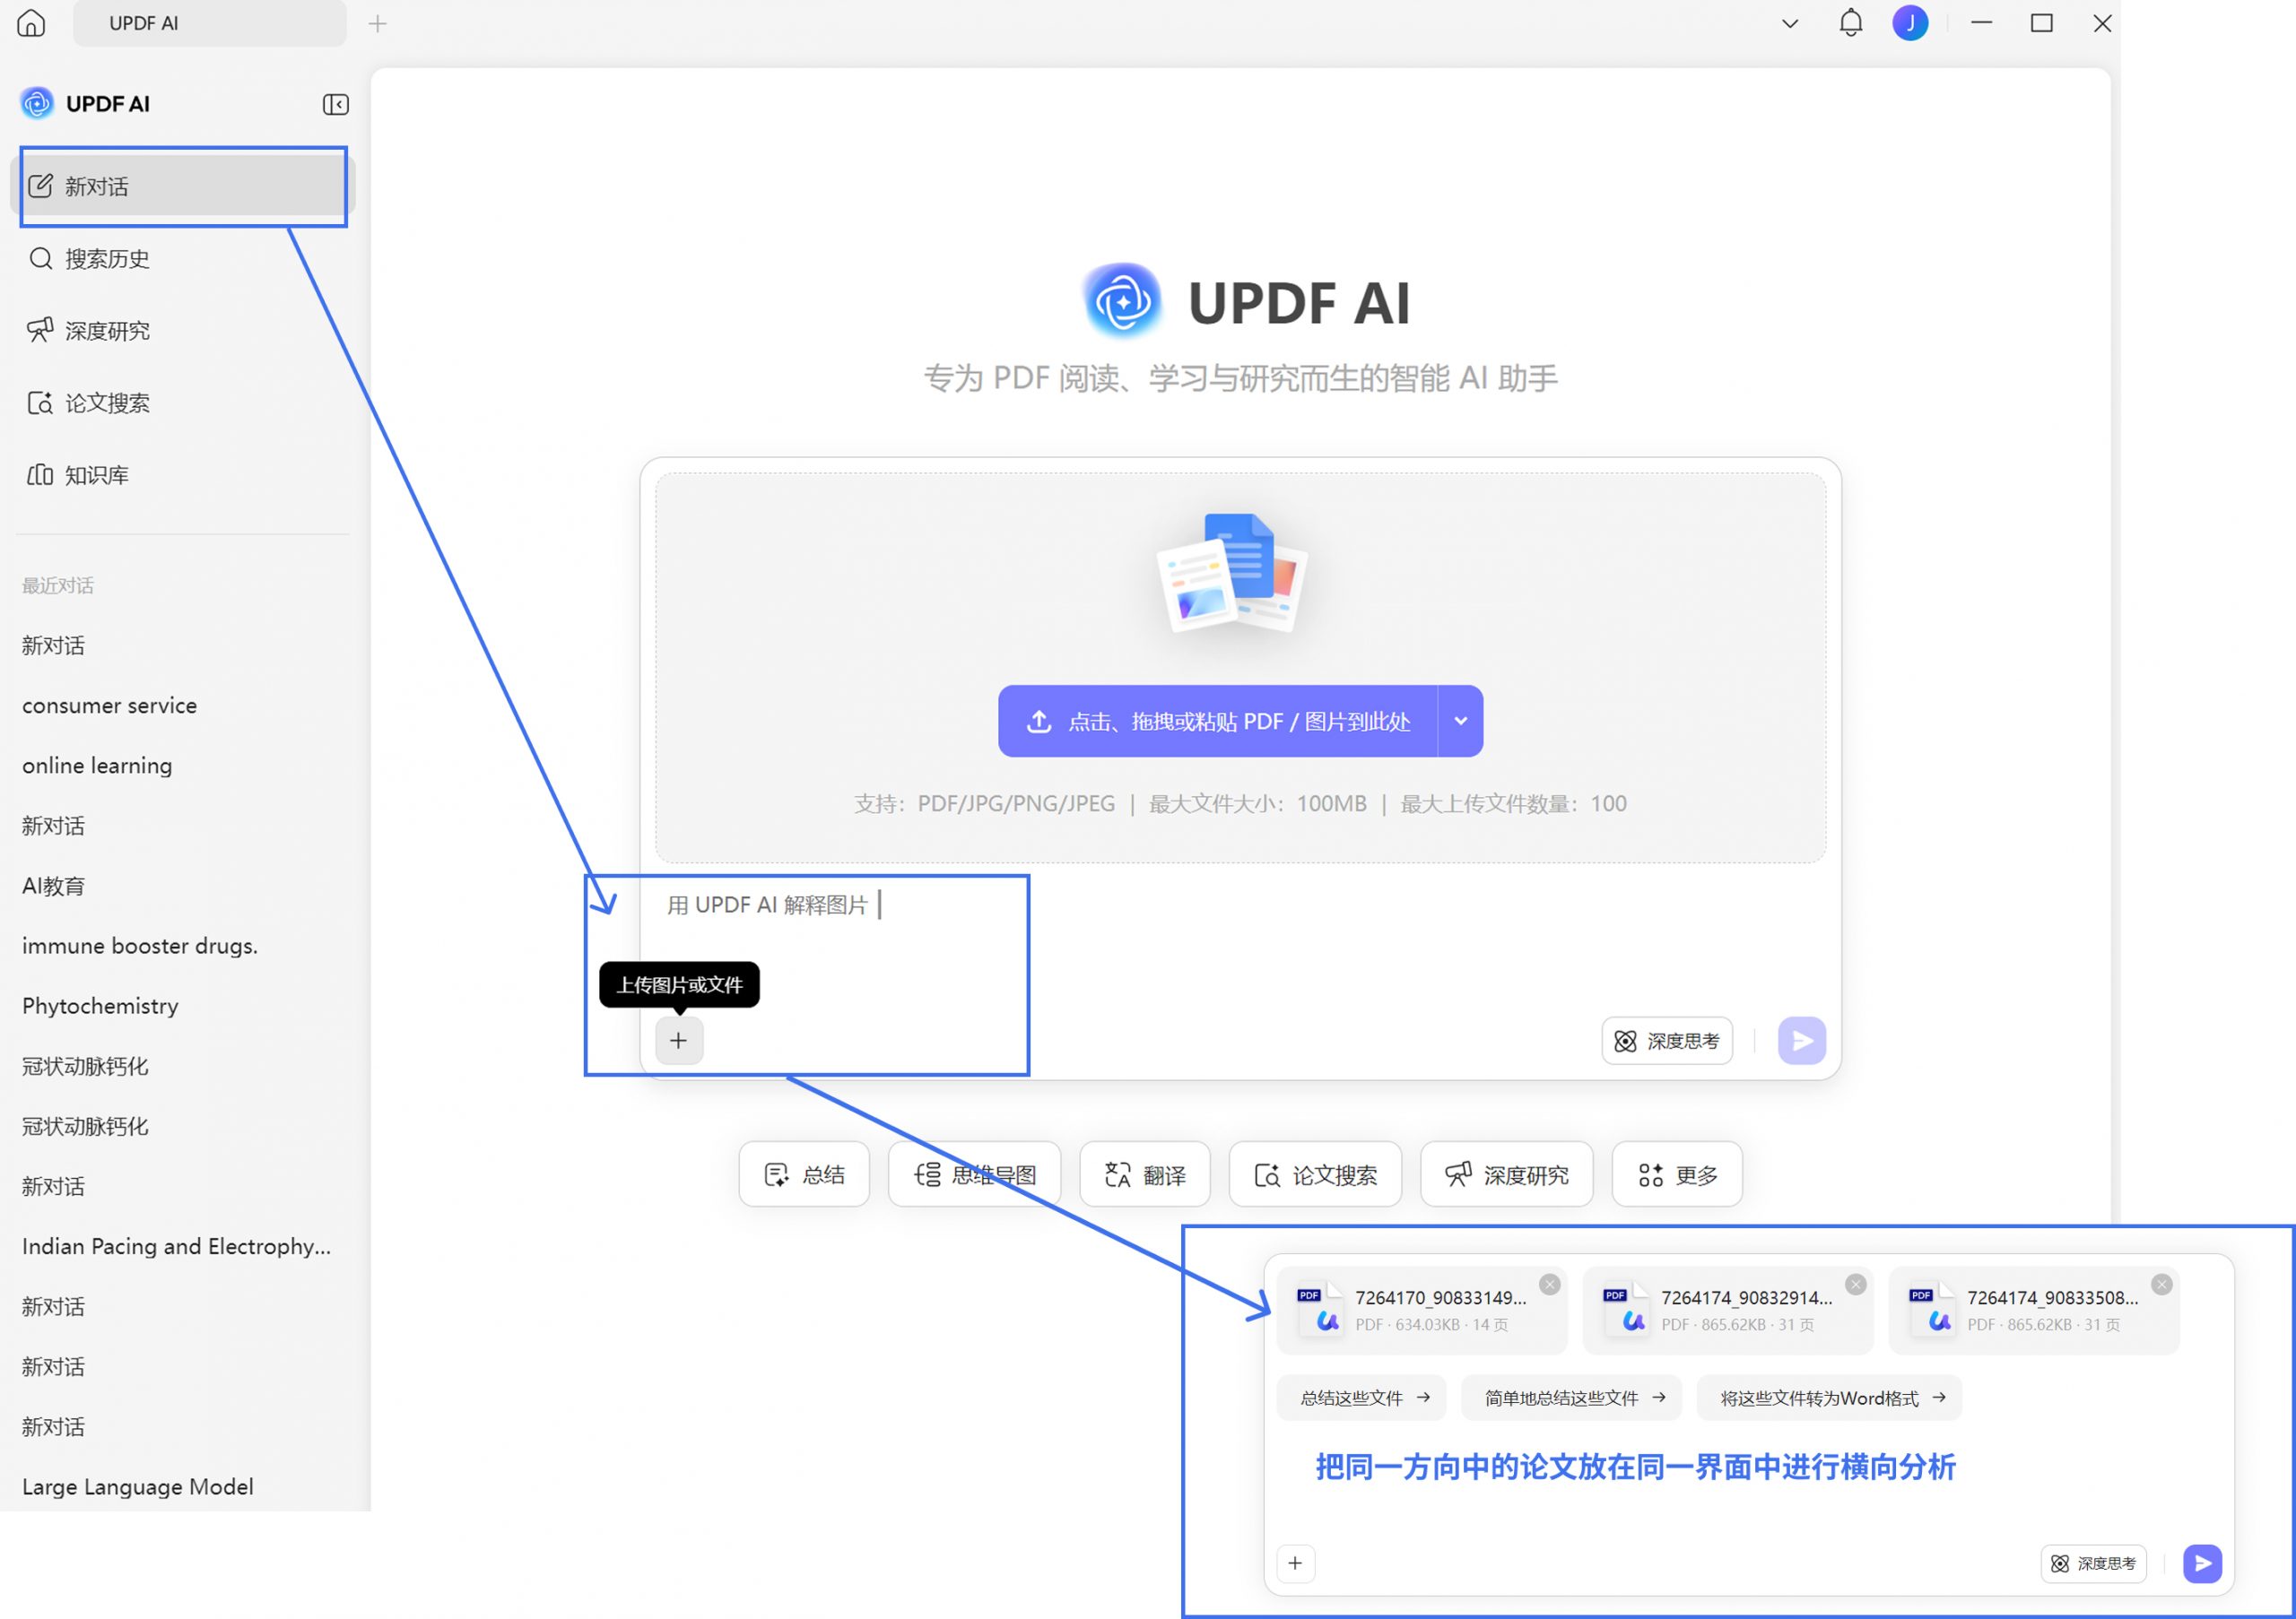Click the 将这些文件转为Word格式 suggestion

point(1829,1398)
